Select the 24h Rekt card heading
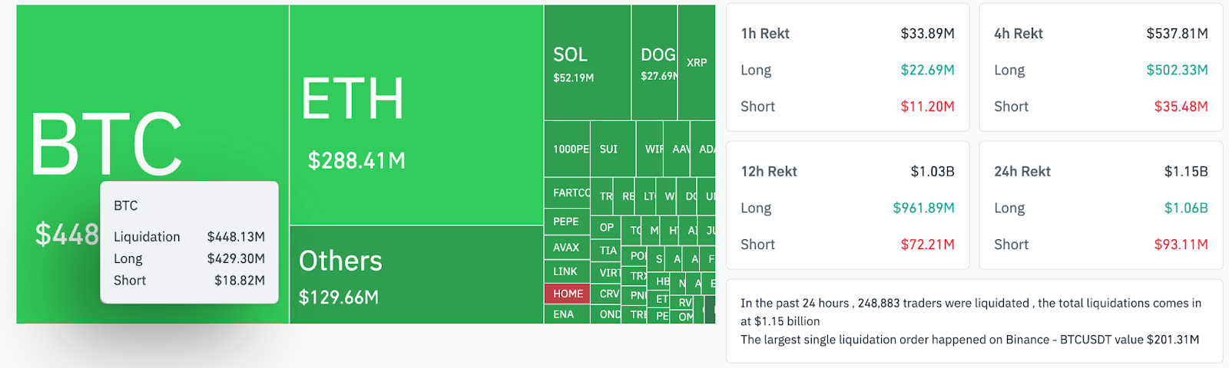 [1022, 172]
